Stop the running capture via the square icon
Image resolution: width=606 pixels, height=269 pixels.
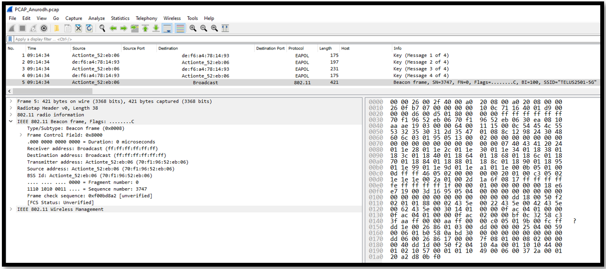coord(22,29)
